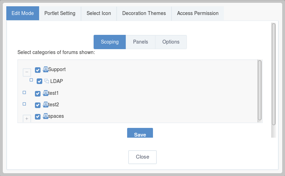285x176 pixels.
Task: Uncheck the spaces category checkbox
Action: pos(38,116)
